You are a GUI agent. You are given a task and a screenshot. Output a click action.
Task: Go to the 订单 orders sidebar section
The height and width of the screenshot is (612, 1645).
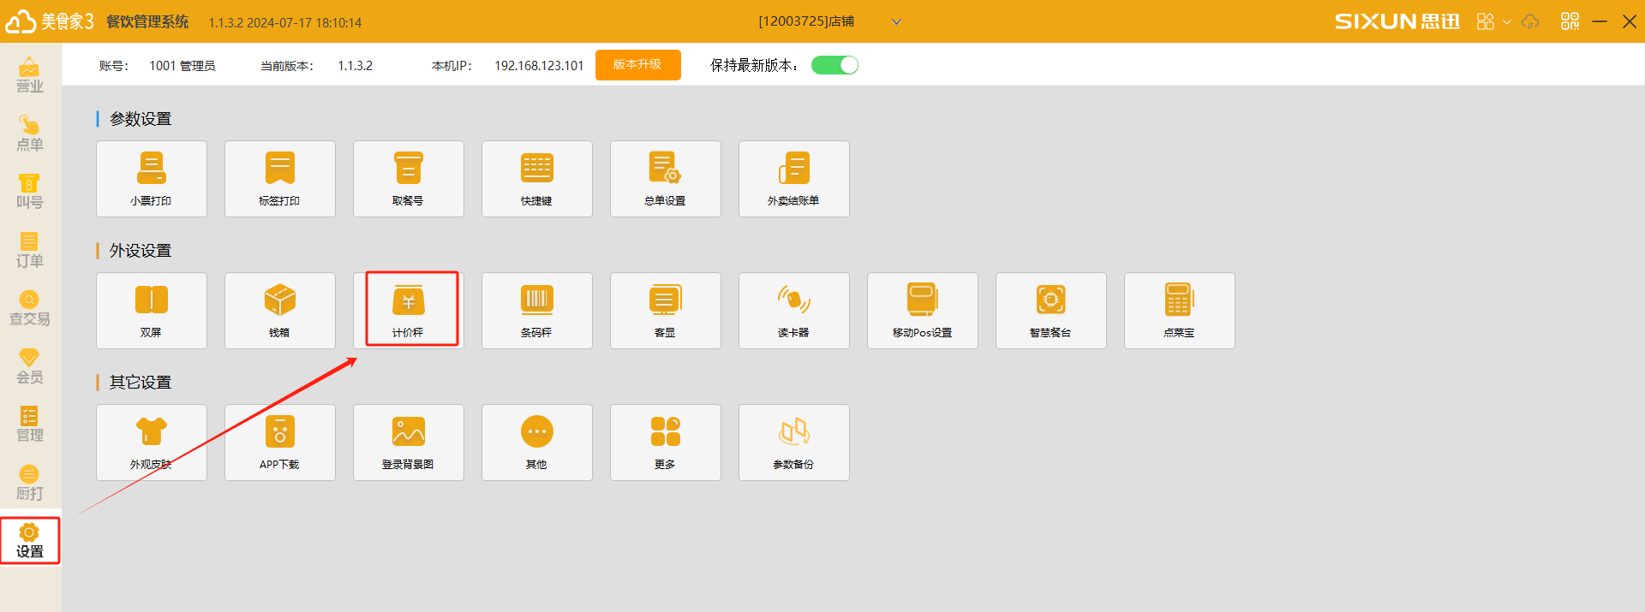30,250
